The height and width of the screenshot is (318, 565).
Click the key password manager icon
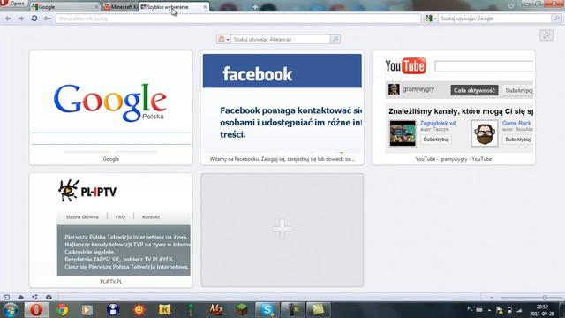pos(48,19)
